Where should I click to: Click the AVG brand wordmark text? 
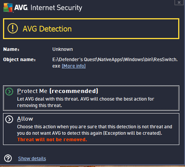21,8
